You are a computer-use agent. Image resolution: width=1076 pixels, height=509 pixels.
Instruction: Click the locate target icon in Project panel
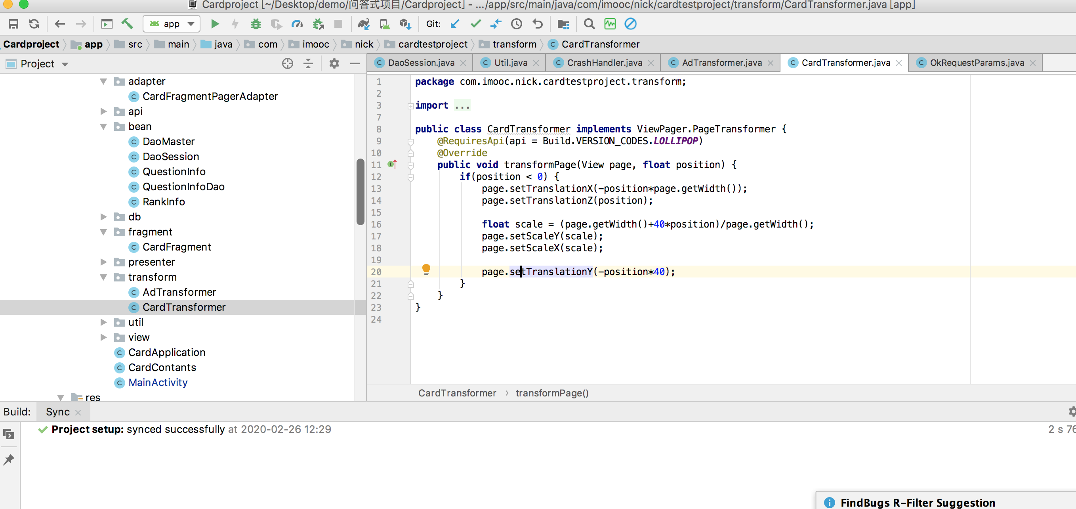click(x=287, y=63)
